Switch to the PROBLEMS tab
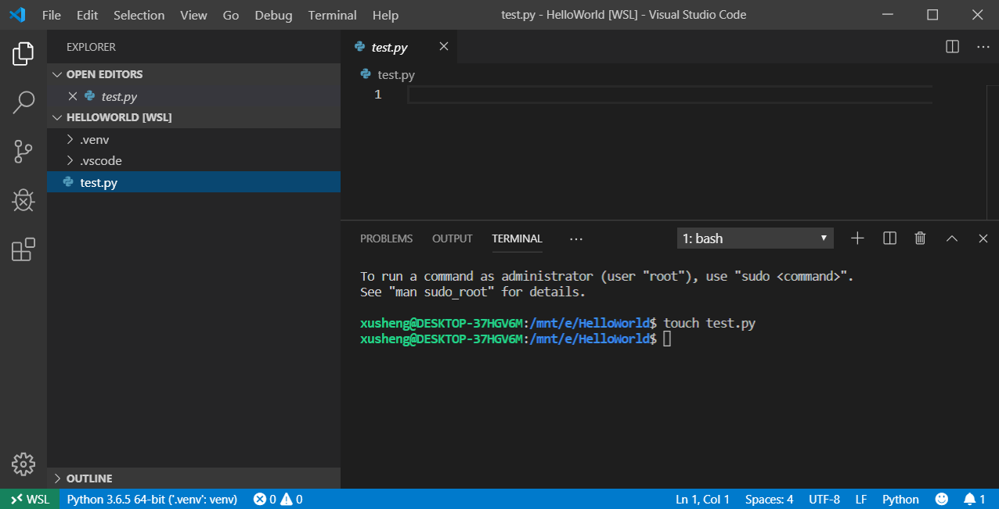The width and height of the screenshot is (999, 509). click(386, 238)
